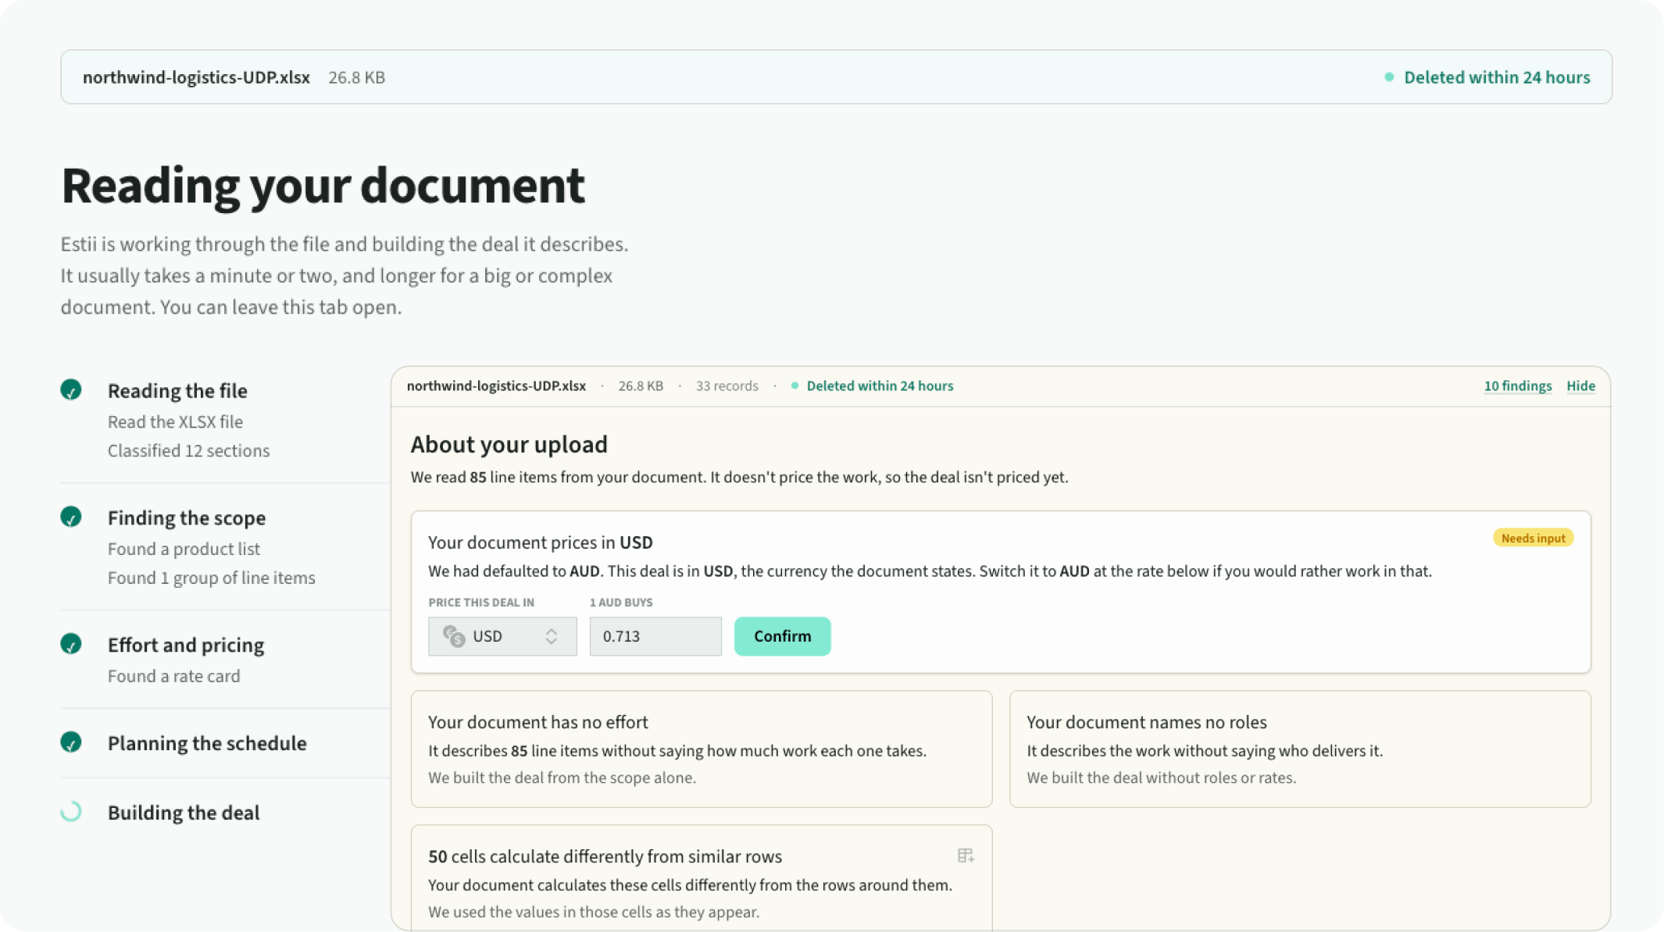1664x932 pixels.
Task: Click the checkmark beside Planning the schedule
Action: click(x=71, y=742)
